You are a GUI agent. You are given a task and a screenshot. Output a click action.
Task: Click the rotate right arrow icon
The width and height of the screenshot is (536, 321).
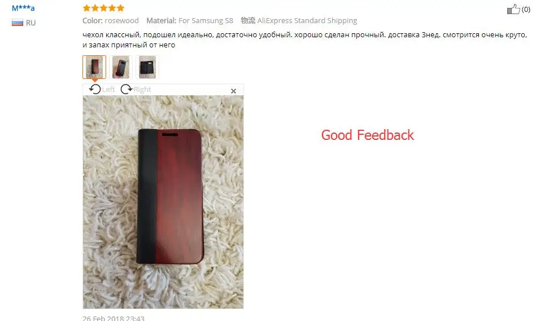[x=126, y=89]
